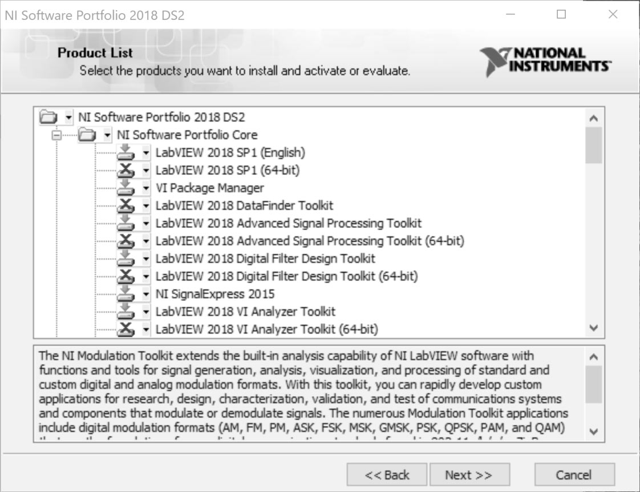The width and height of the screenshot is (640, 492).
Task: Open dropdown arrow for NI Software Portfolio 2018 DS2
Action: tap(68, 118)
